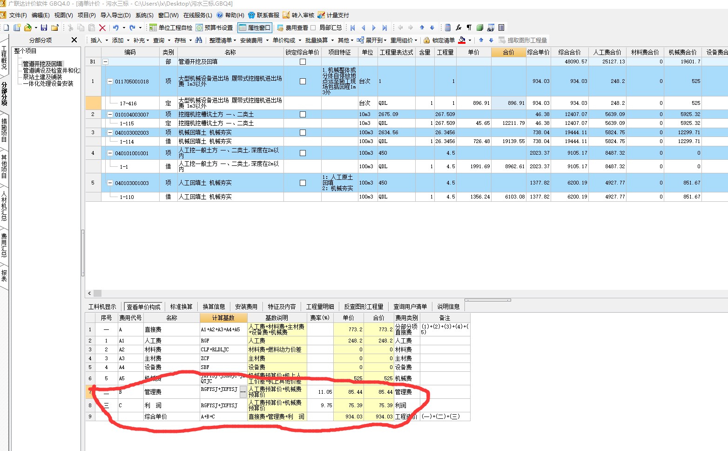Image resolution: width=728 pixels, height=451 pixels.
Task: Collapse item 040103002003 tree node
Action: (x=110, y=132)
